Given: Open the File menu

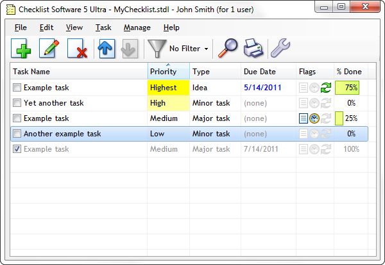Looking at the screenshot, I should (21, 28).
